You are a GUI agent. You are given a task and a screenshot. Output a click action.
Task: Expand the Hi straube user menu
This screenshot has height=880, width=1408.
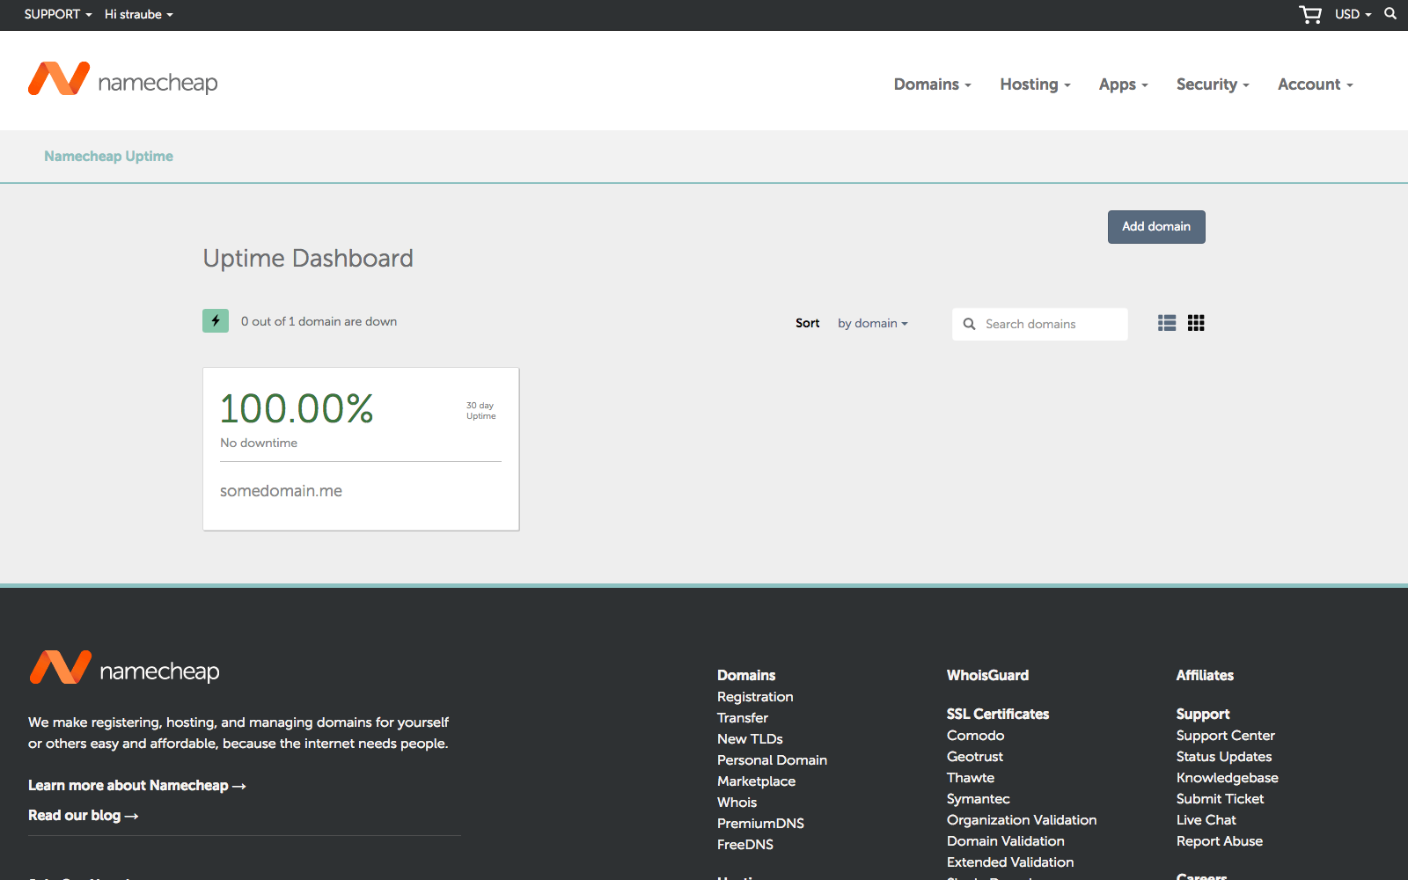coord(138,14)
